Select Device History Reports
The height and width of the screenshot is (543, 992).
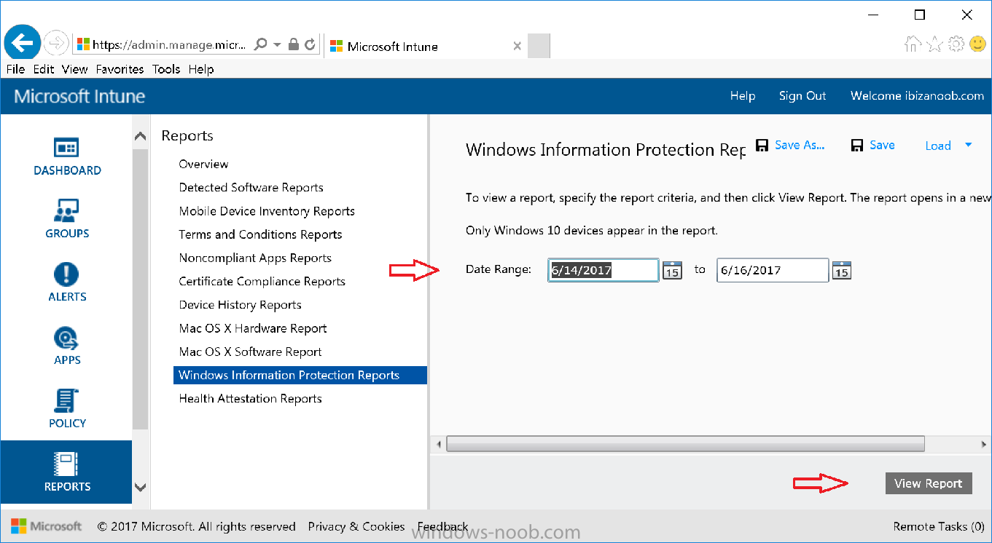(241, 305)
